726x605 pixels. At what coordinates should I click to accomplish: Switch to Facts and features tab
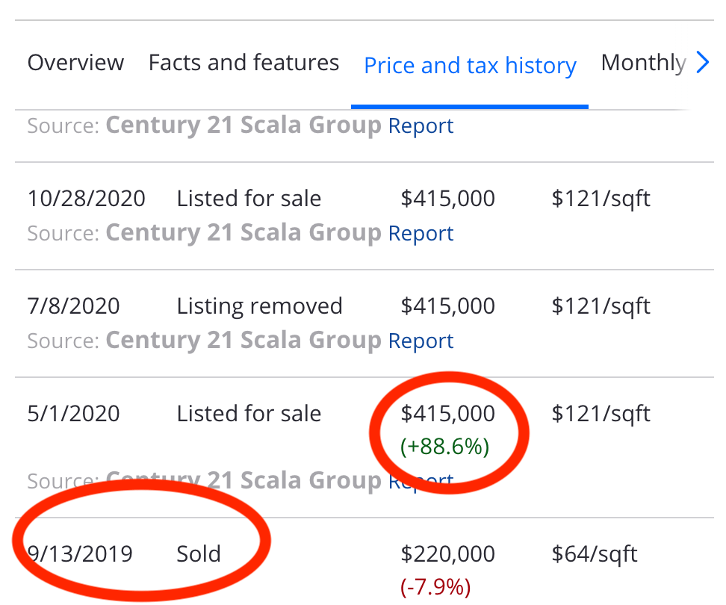243,63
